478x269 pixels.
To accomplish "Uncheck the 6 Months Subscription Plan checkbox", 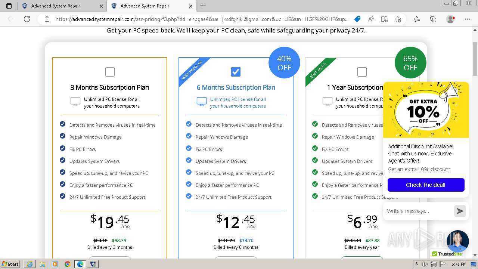I will (x=236, y=72).
